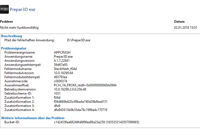
Task: Click the Bucket-ID value text
Action: coord(97,122)
